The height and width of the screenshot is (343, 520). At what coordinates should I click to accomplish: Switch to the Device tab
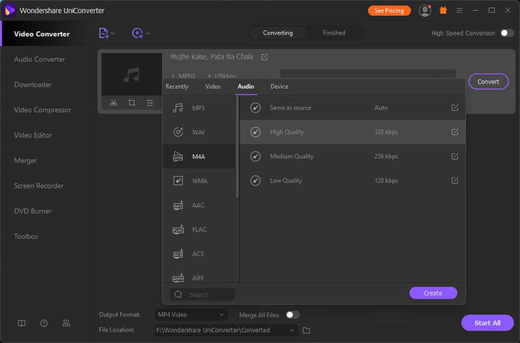[279, 86]
